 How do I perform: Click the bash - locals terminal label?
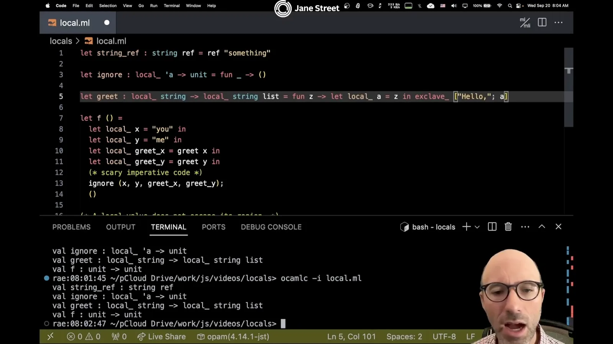click(x=433, y=227)
